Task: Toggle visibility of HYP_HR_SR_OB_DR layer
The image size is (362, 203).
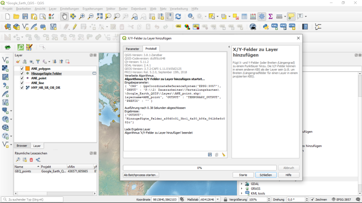Action: coord(22,87)
